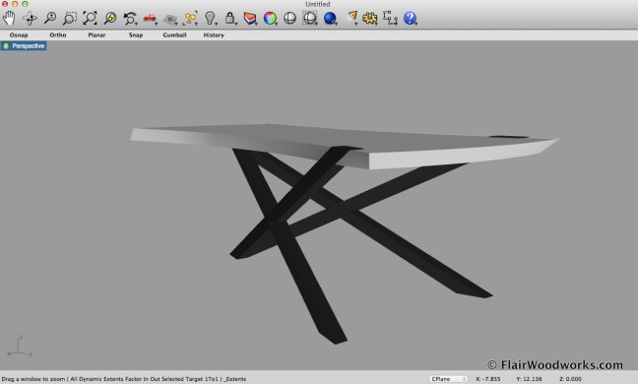The height and width of the screenshot is (384, 638).
Task: Toggle Planar mode
Action: tap(96, 35)
